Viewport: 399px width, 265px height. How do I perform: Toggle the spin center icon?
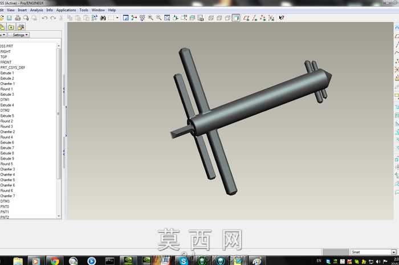pos(134,18)
